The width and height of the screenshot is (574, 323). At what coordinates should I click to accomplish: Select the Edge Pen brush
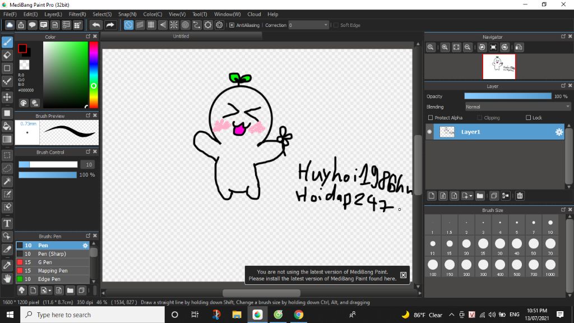(53, 279)
